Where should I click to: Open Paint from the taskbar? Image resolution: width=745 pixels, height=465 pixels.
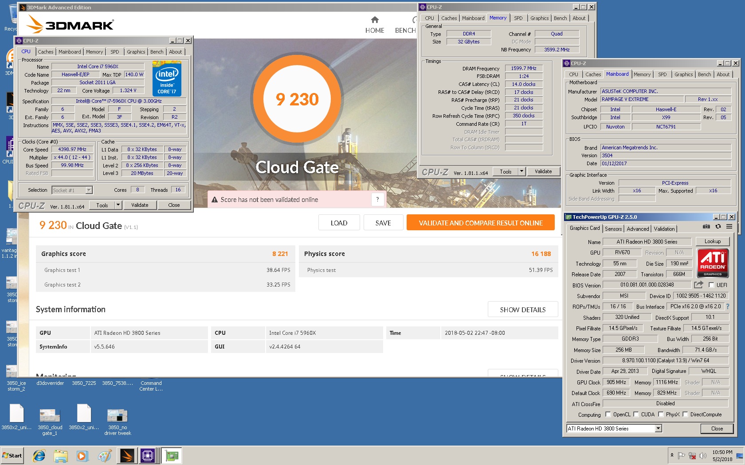tap(104, 456)
